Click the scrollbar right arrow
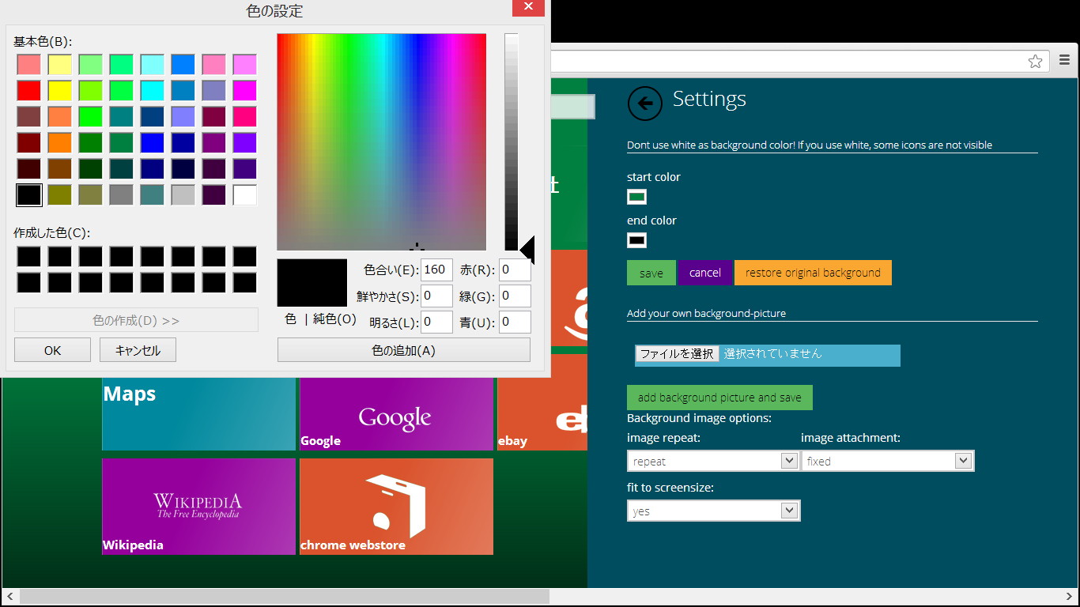The height and width of the screenshot is (607, 1080). [1070, 596]
